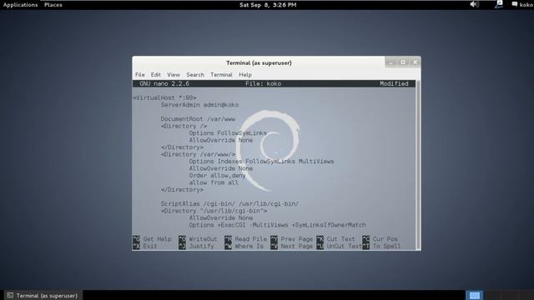Click the date and time clock
The height and width of the screenshot is (300, 534).
point(268,5)
